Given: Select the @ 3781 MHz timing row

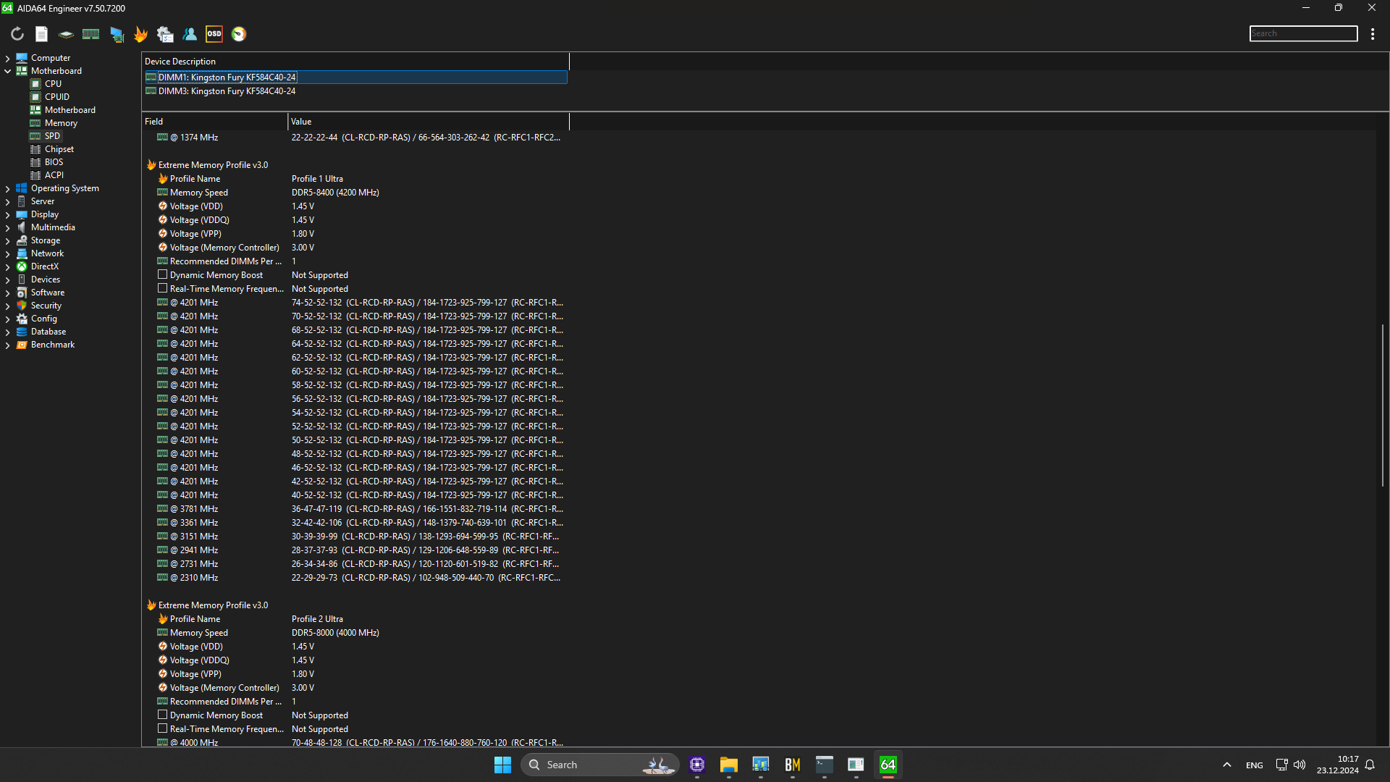Looking at the screenshot, I should coord(355,509).
